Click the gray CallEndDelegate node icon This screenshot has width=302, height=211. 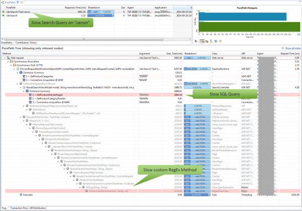point(21,83)
